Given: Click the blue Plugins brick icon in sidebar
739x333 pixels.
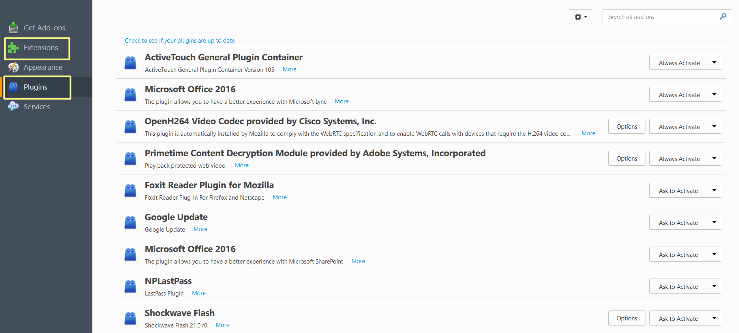Looking at the screenshot, I should [x=13, y=87].
